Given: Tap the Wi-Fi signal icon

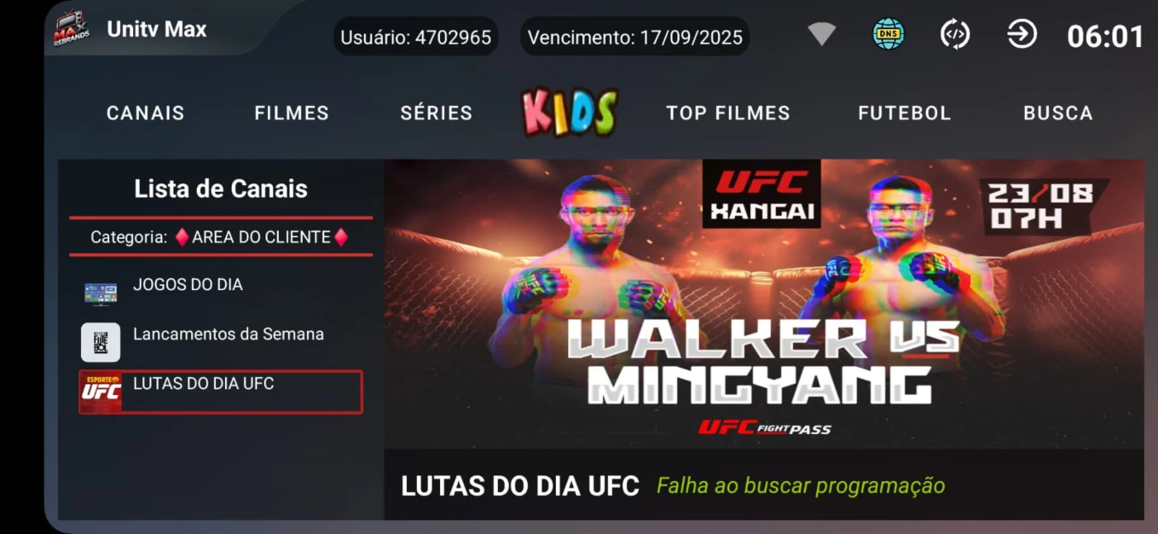Looking at the screenshot, I should point(821,35).
